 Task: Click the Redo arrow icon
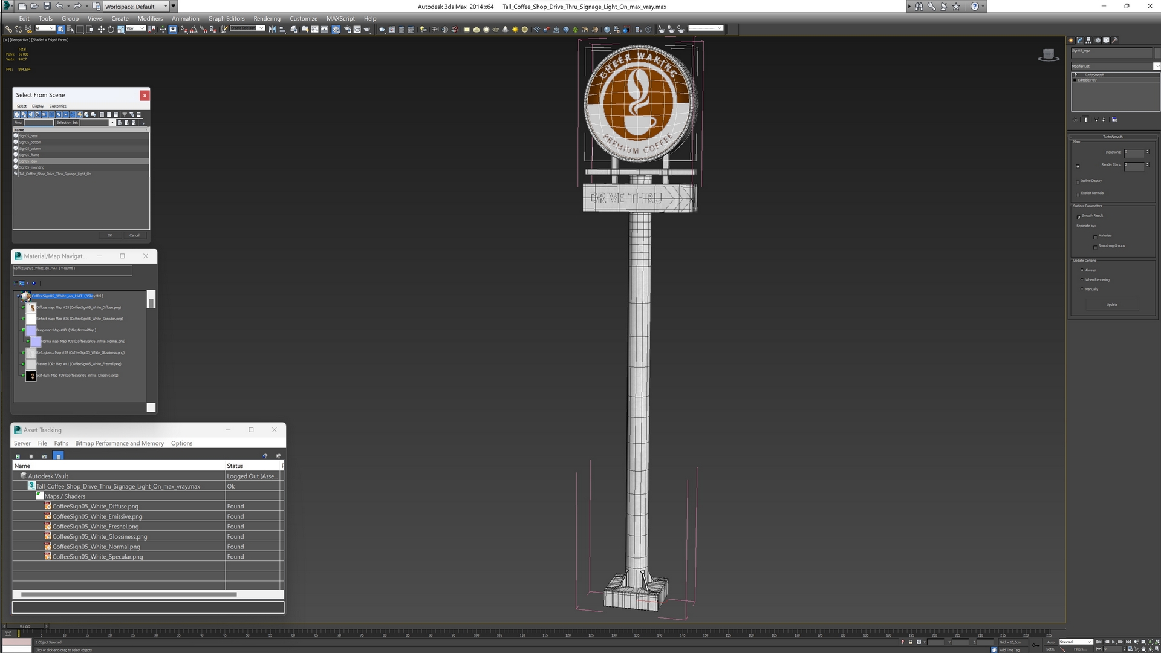click(x=77, y=6)
